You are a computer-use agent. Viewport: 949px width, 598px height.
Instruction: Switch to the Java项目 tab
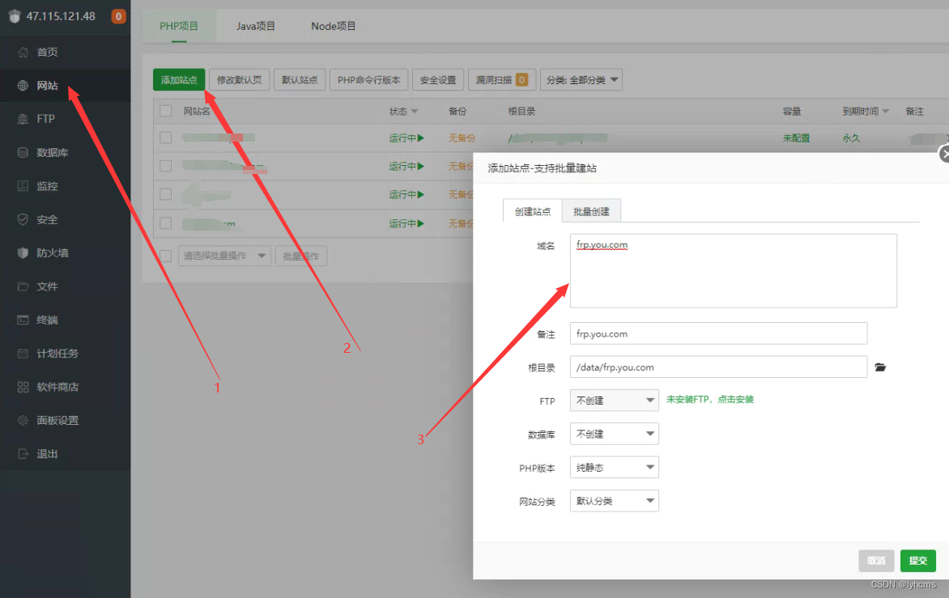point(256,26)
